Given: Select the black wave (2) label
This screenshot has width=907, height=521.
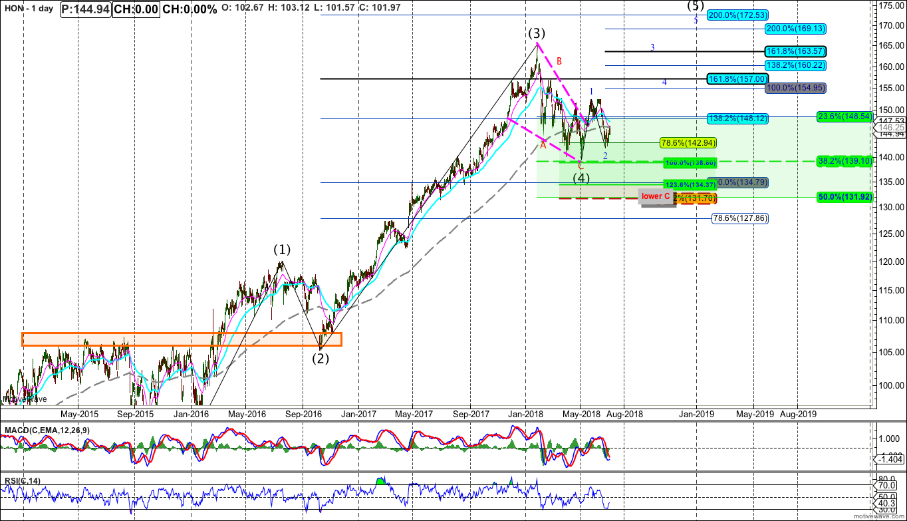Looking at the screenshot, I should click(322, 358).
